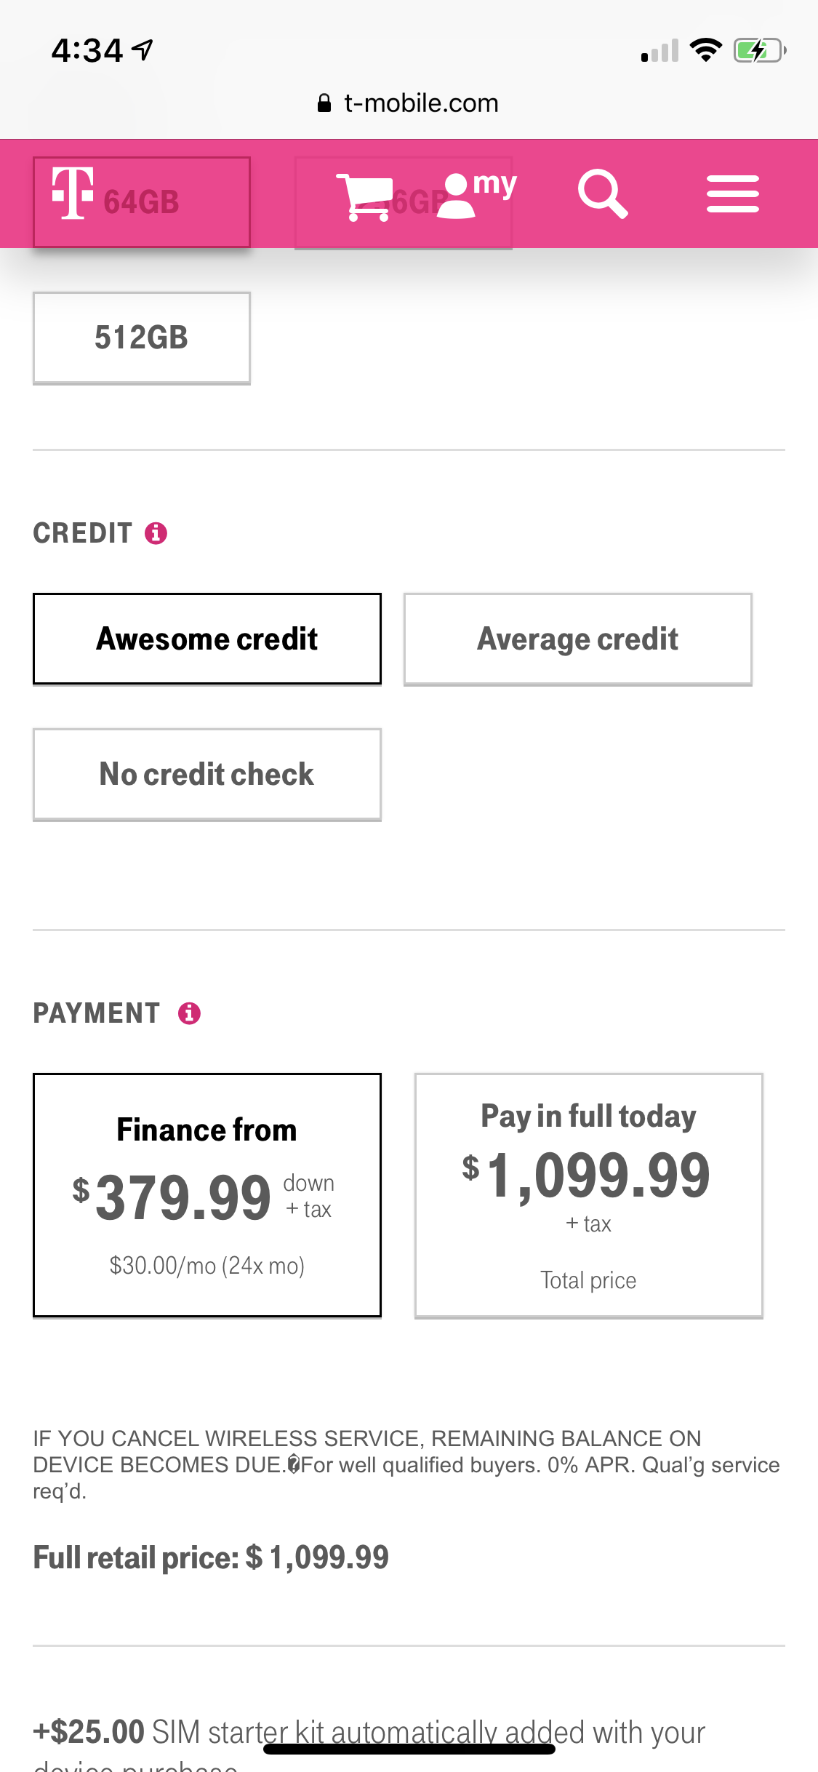Tap the home indicator bar
Viewport: 818px width, 1772px height.
point(409,1749)
